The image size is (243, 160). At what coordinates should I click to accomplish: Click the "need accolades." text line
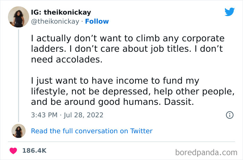67,59
